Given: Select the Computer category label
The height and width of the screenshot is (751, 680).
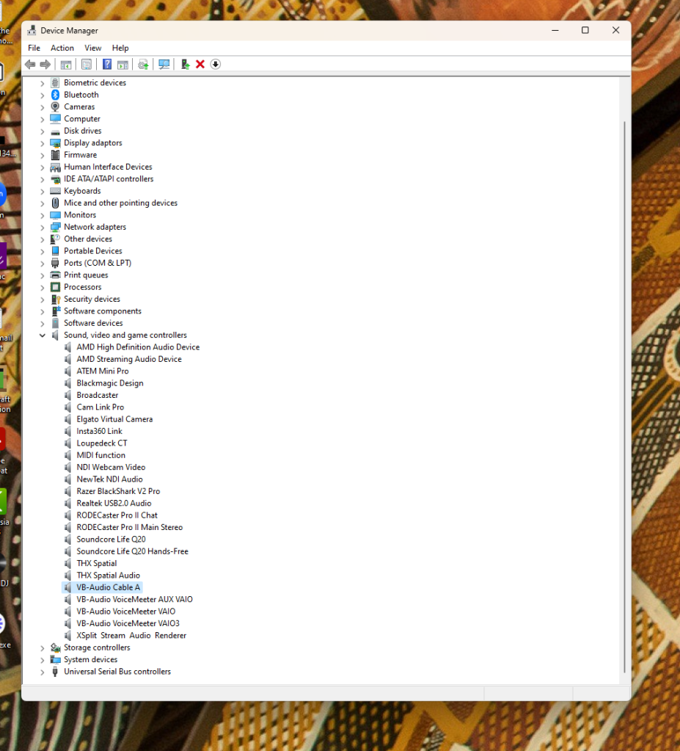Looking at the screenshot, I should (82, 119).
